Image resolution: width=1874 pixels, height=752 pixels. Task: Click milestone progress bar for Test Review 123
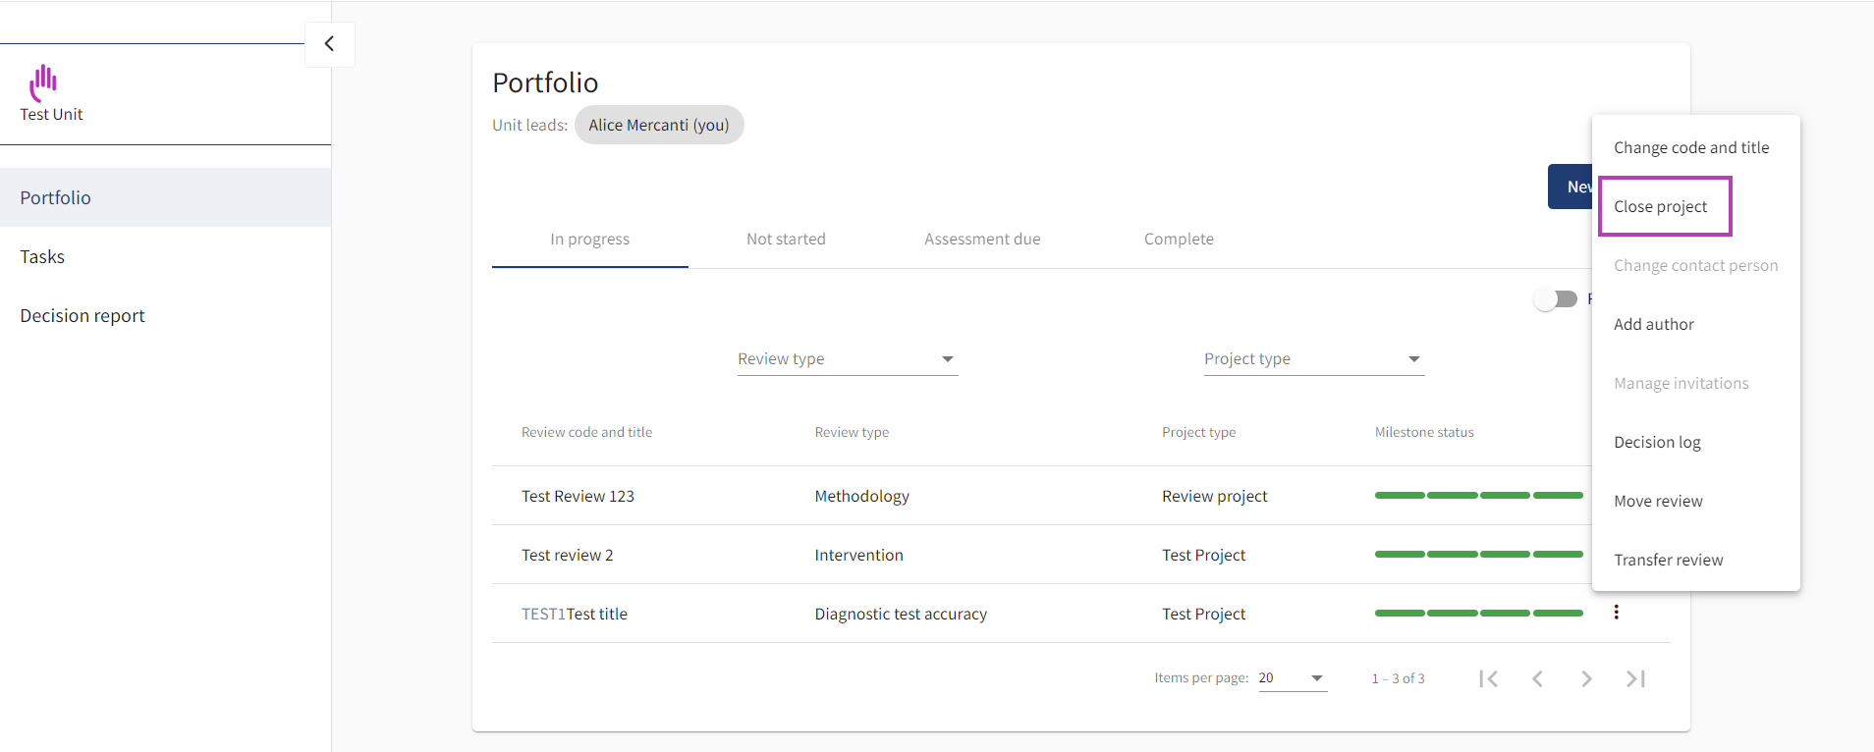pyautogui.click(x=1478, y=496)
